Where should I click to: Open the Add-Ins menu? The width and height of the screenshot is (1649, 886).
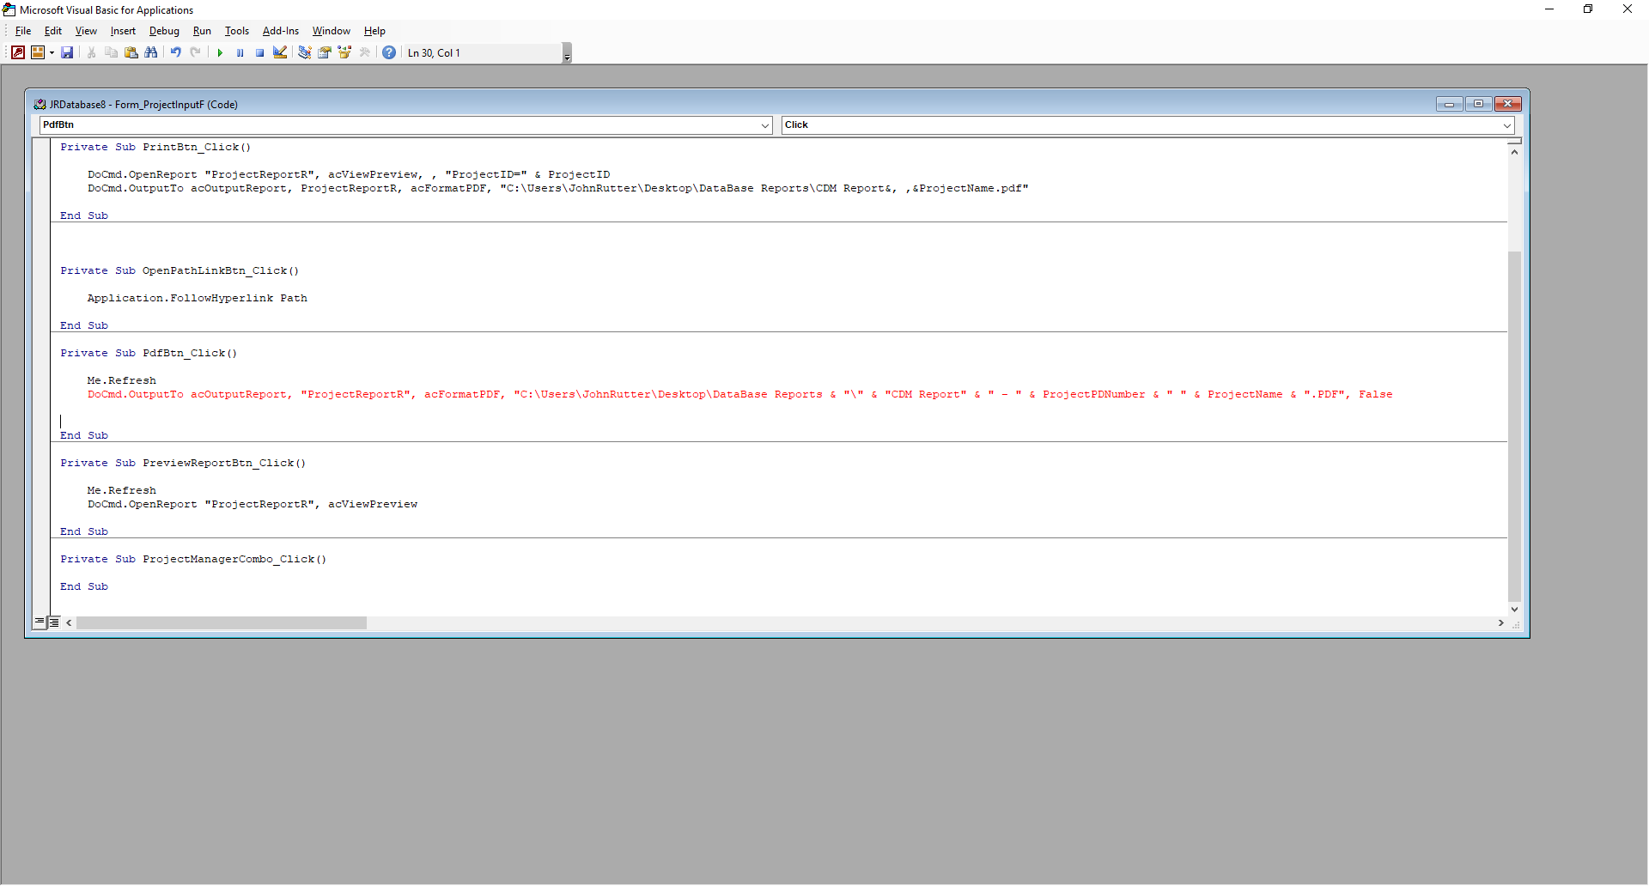280,31
